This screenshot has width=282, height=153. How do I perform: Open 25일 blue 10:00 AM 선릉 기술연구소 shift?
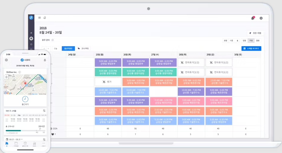108,91
